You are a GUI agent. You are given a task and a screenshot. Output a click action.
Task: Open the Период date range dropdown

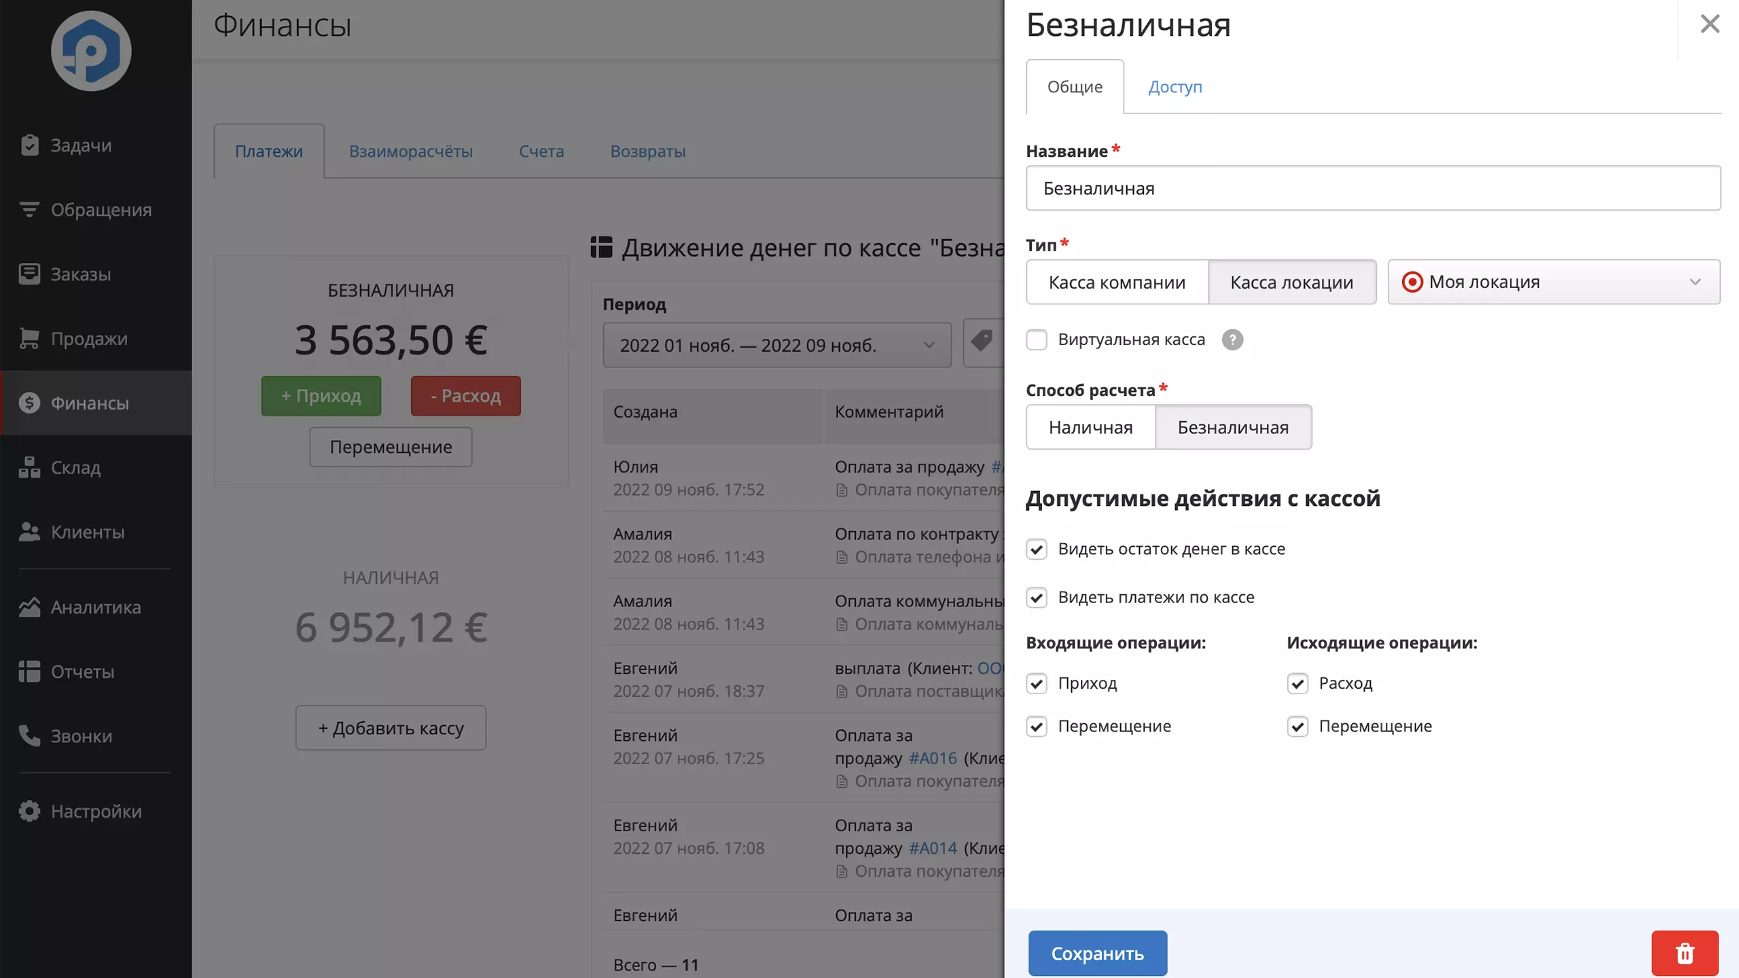coord(777,345)
